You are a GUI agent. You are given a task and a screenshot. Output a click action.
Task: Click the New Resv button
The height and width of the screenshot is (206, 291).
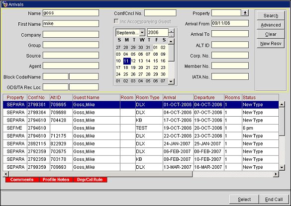point(271,44)
